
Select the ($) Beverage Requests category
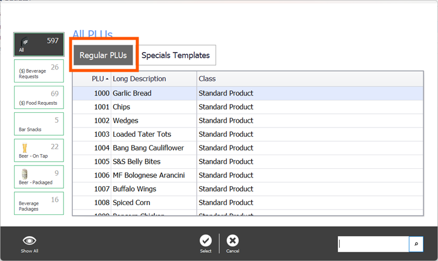39,71
